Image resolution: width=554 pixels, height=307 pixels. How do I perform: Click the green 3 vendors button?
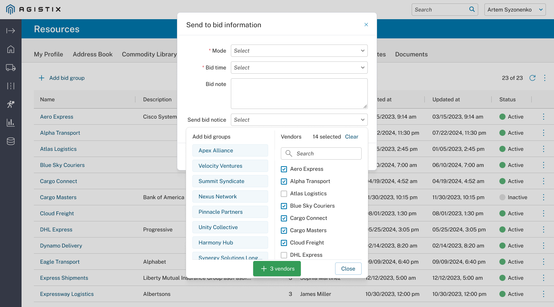277,269
